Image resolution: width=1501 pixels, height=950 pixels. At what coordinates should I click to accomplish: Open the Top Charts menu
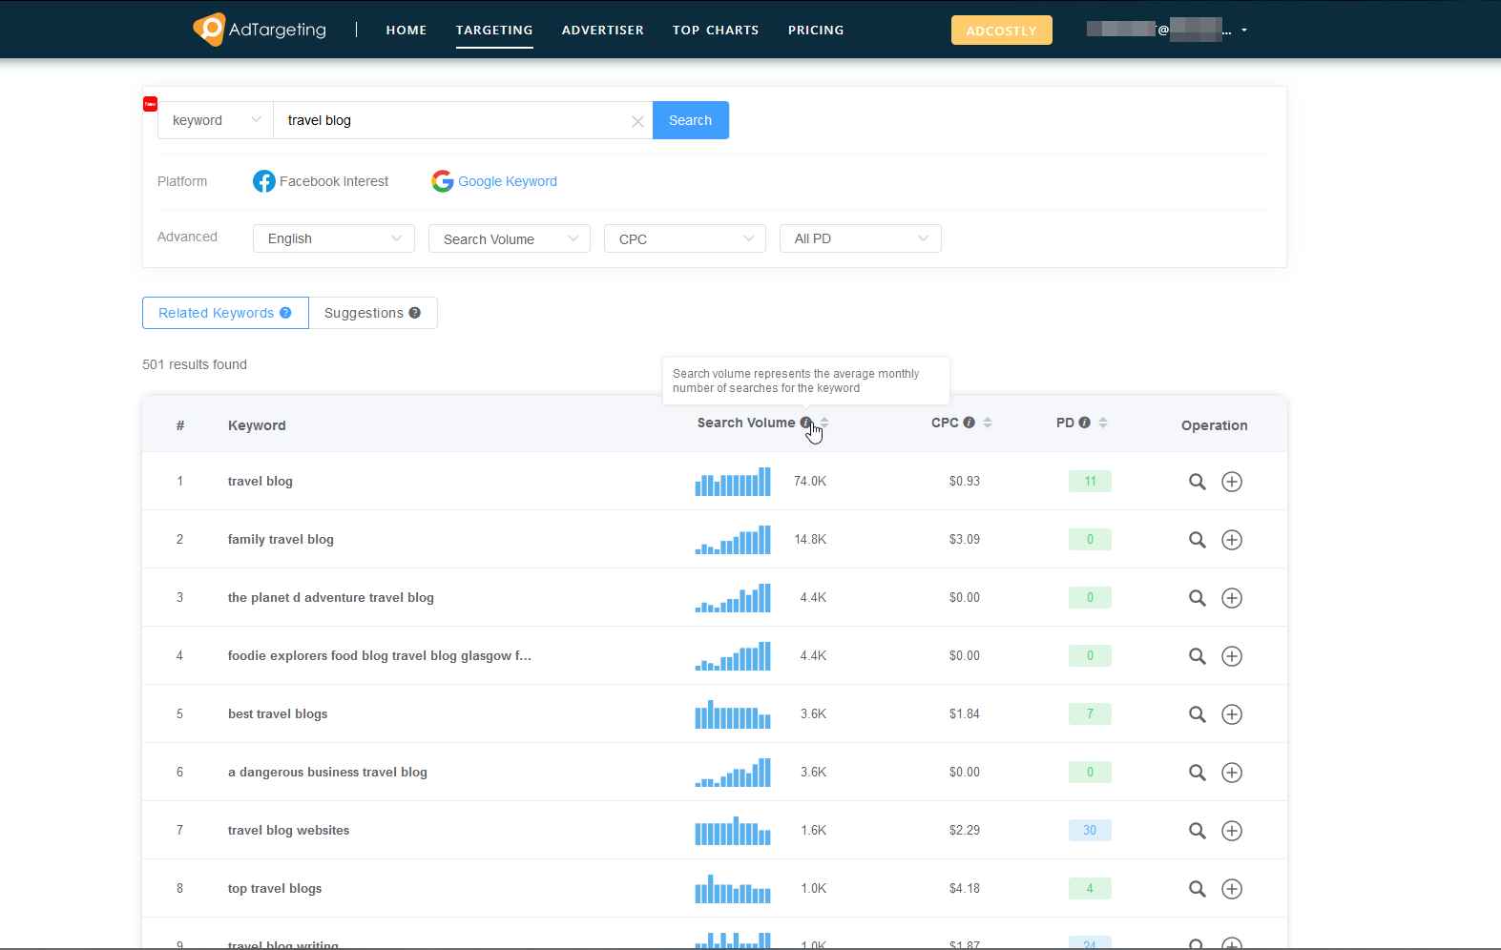click(715, 31)
